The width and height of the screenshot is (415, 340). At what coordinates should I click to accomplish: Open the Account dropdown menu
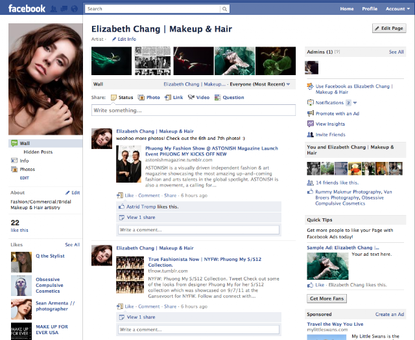397,8
